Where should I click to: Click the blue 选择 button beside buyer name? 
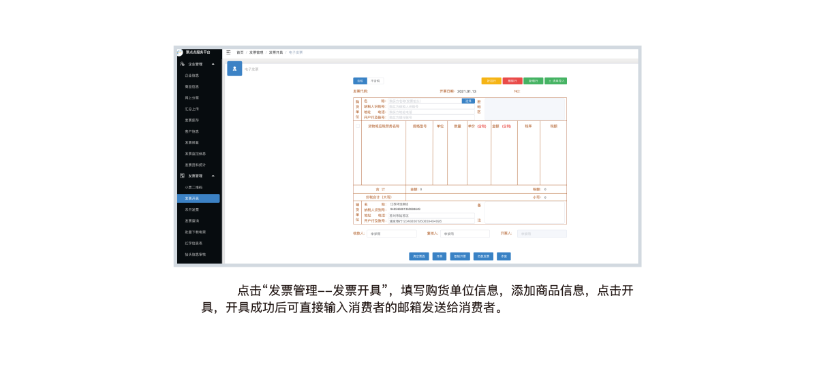pyautogui.click(x=467, y=101)
